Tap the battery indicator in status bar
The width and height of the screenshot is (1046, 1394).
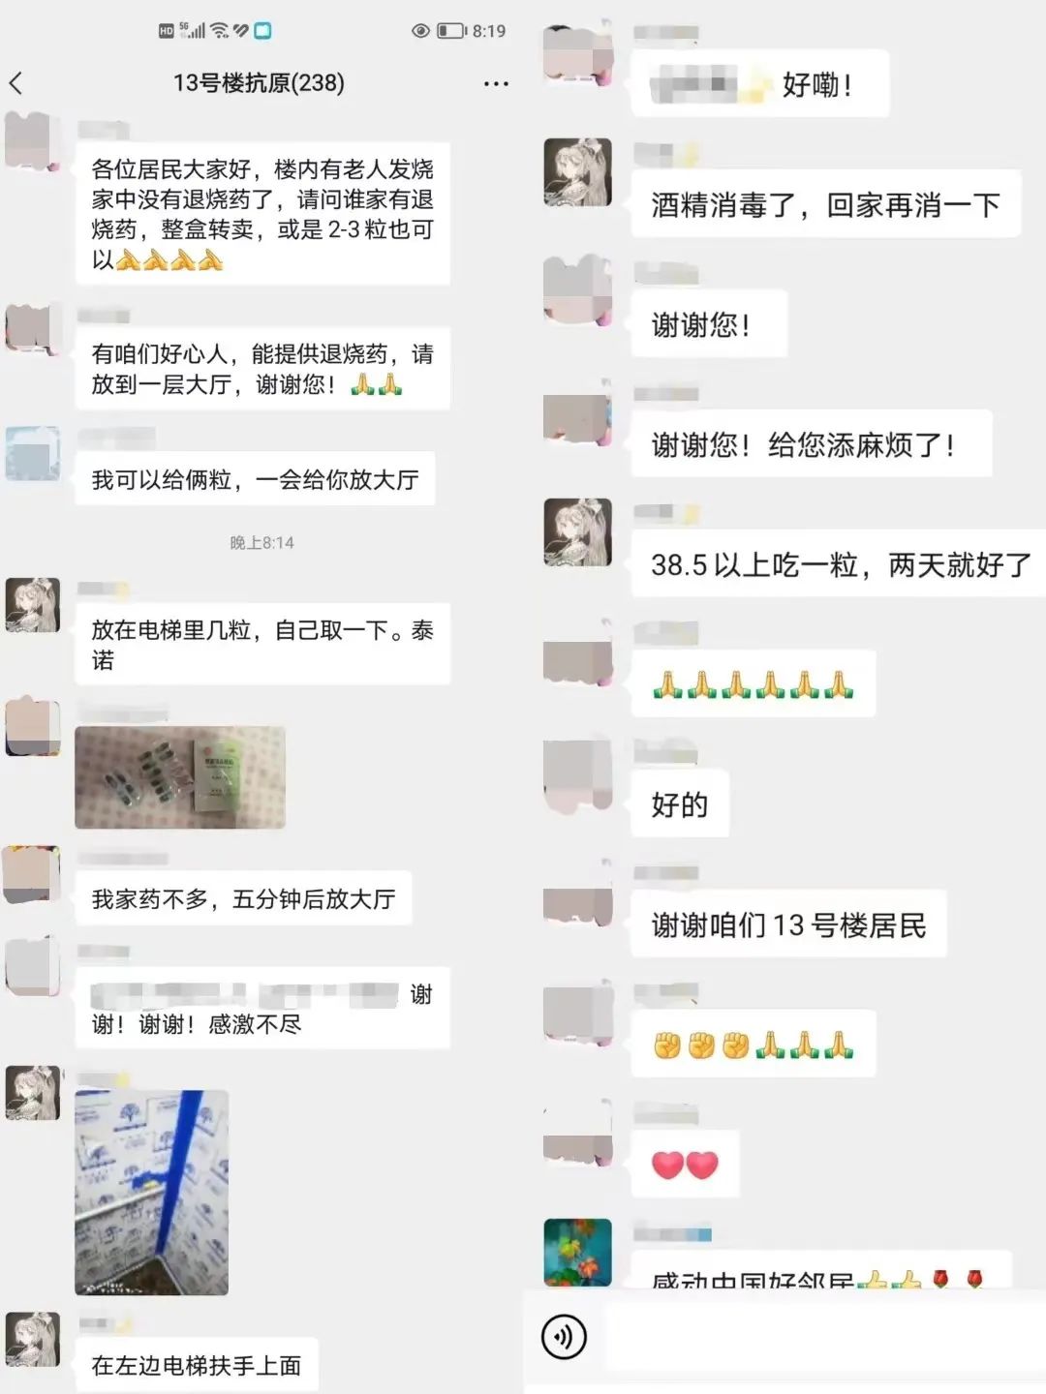click(x=451, y=31)
